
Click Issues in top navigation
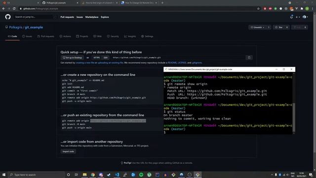[x=79, y=17]
